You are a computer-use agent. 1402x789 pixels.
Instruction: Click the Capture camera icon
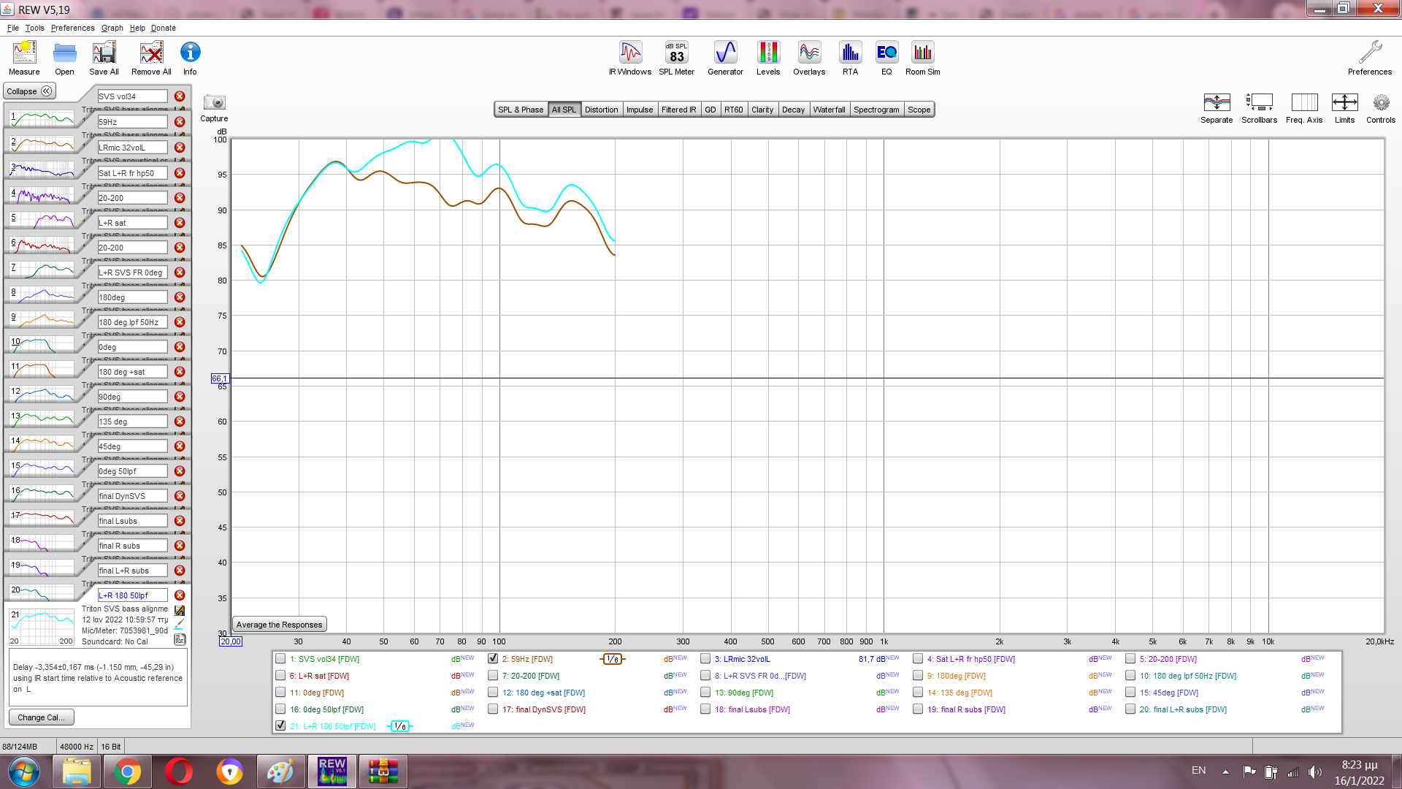tap(214, 103)
